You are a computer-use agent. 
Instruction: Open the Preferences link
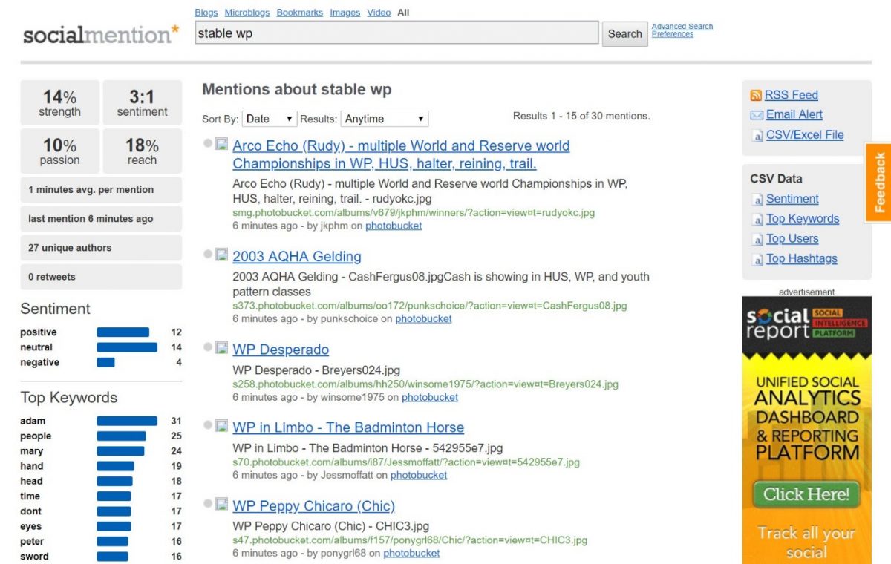(x=673, y=34)
